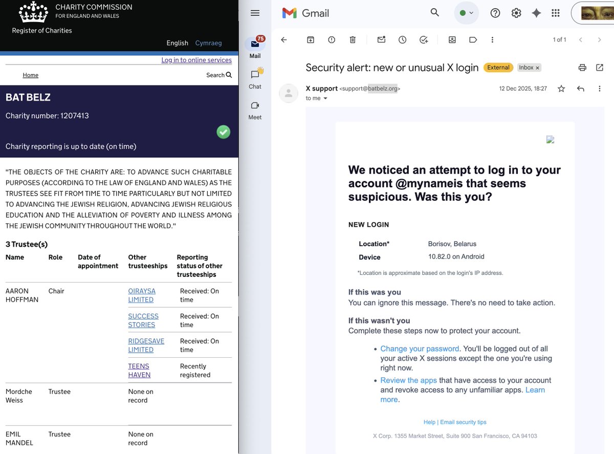Screen dimensions: 614x454
Task: Archive the security alert email
Action: [x=311, y=39]
